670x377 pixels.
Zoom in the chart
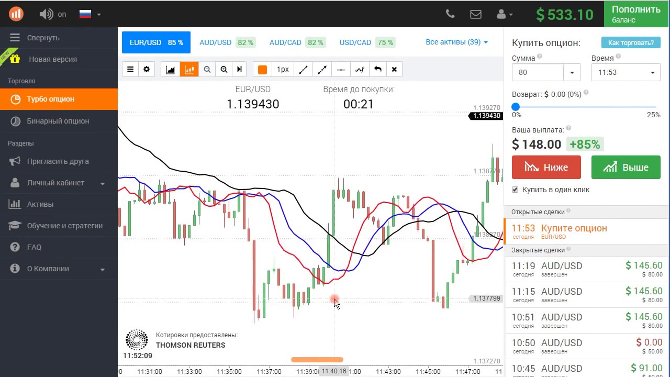coord(224,70)
